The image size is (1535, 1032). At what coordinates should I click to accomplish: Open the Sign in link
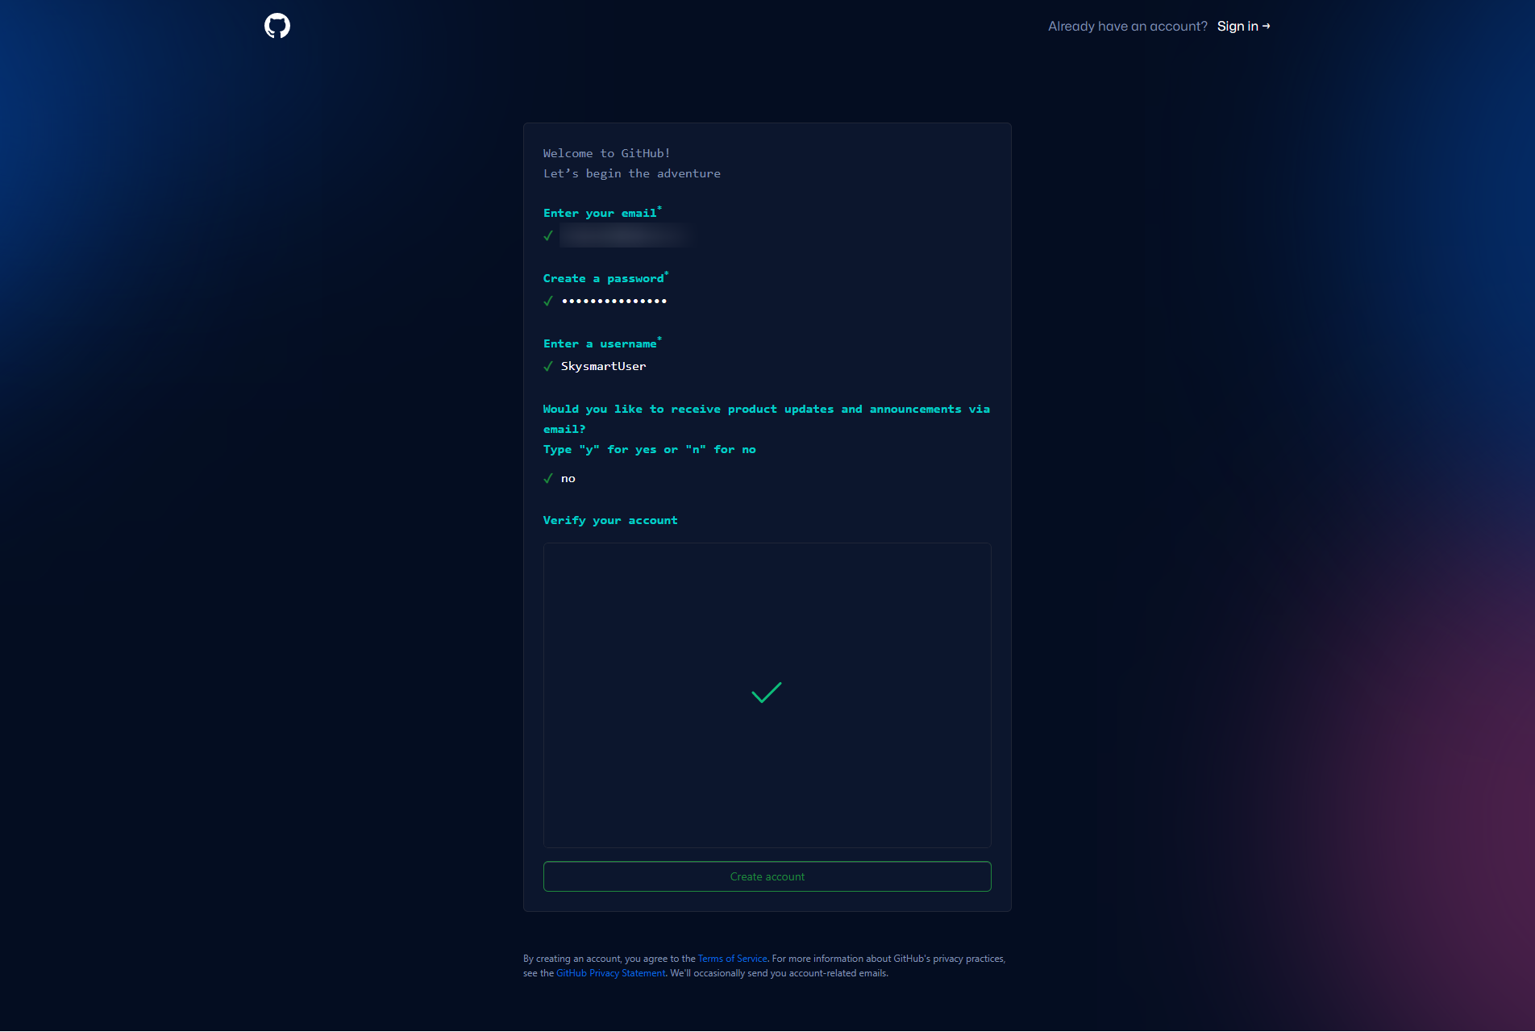click(x=1243, y=26)
